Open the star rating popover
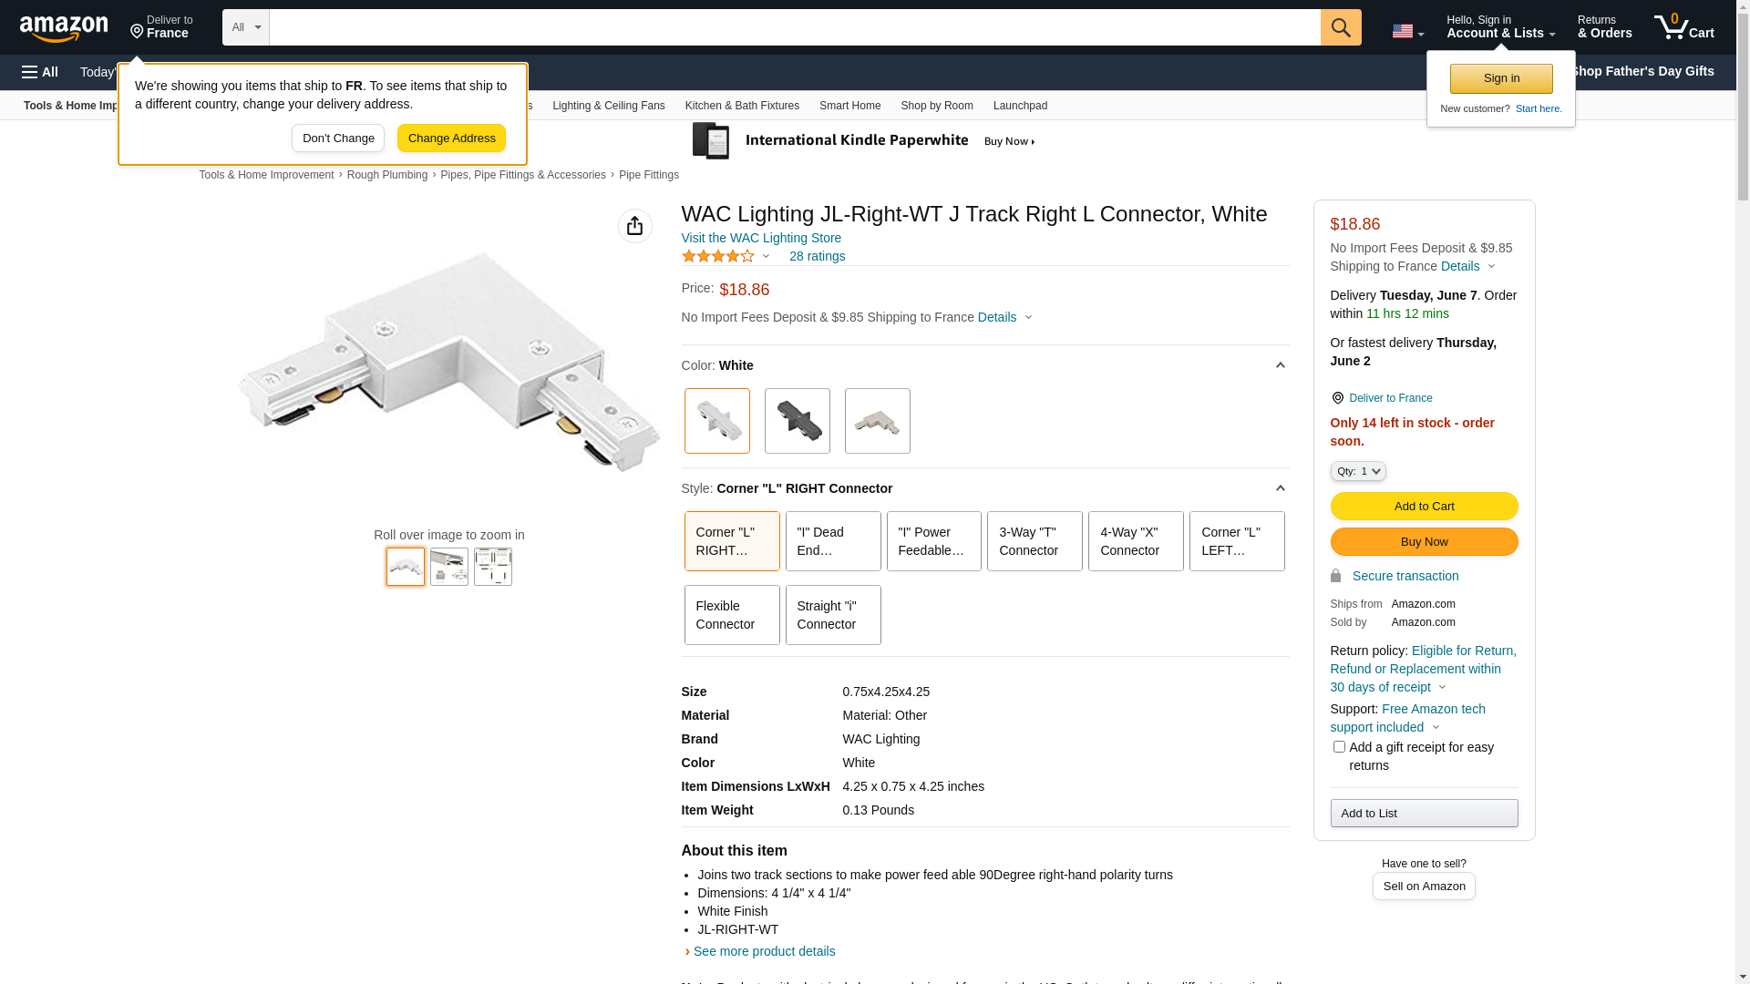The width and height of the screenshot is (1750, 984). tap(726, 256)
